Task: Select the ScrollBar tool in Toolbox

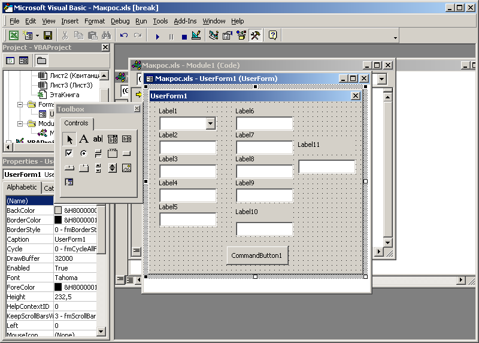Action: tap(98, 168)
